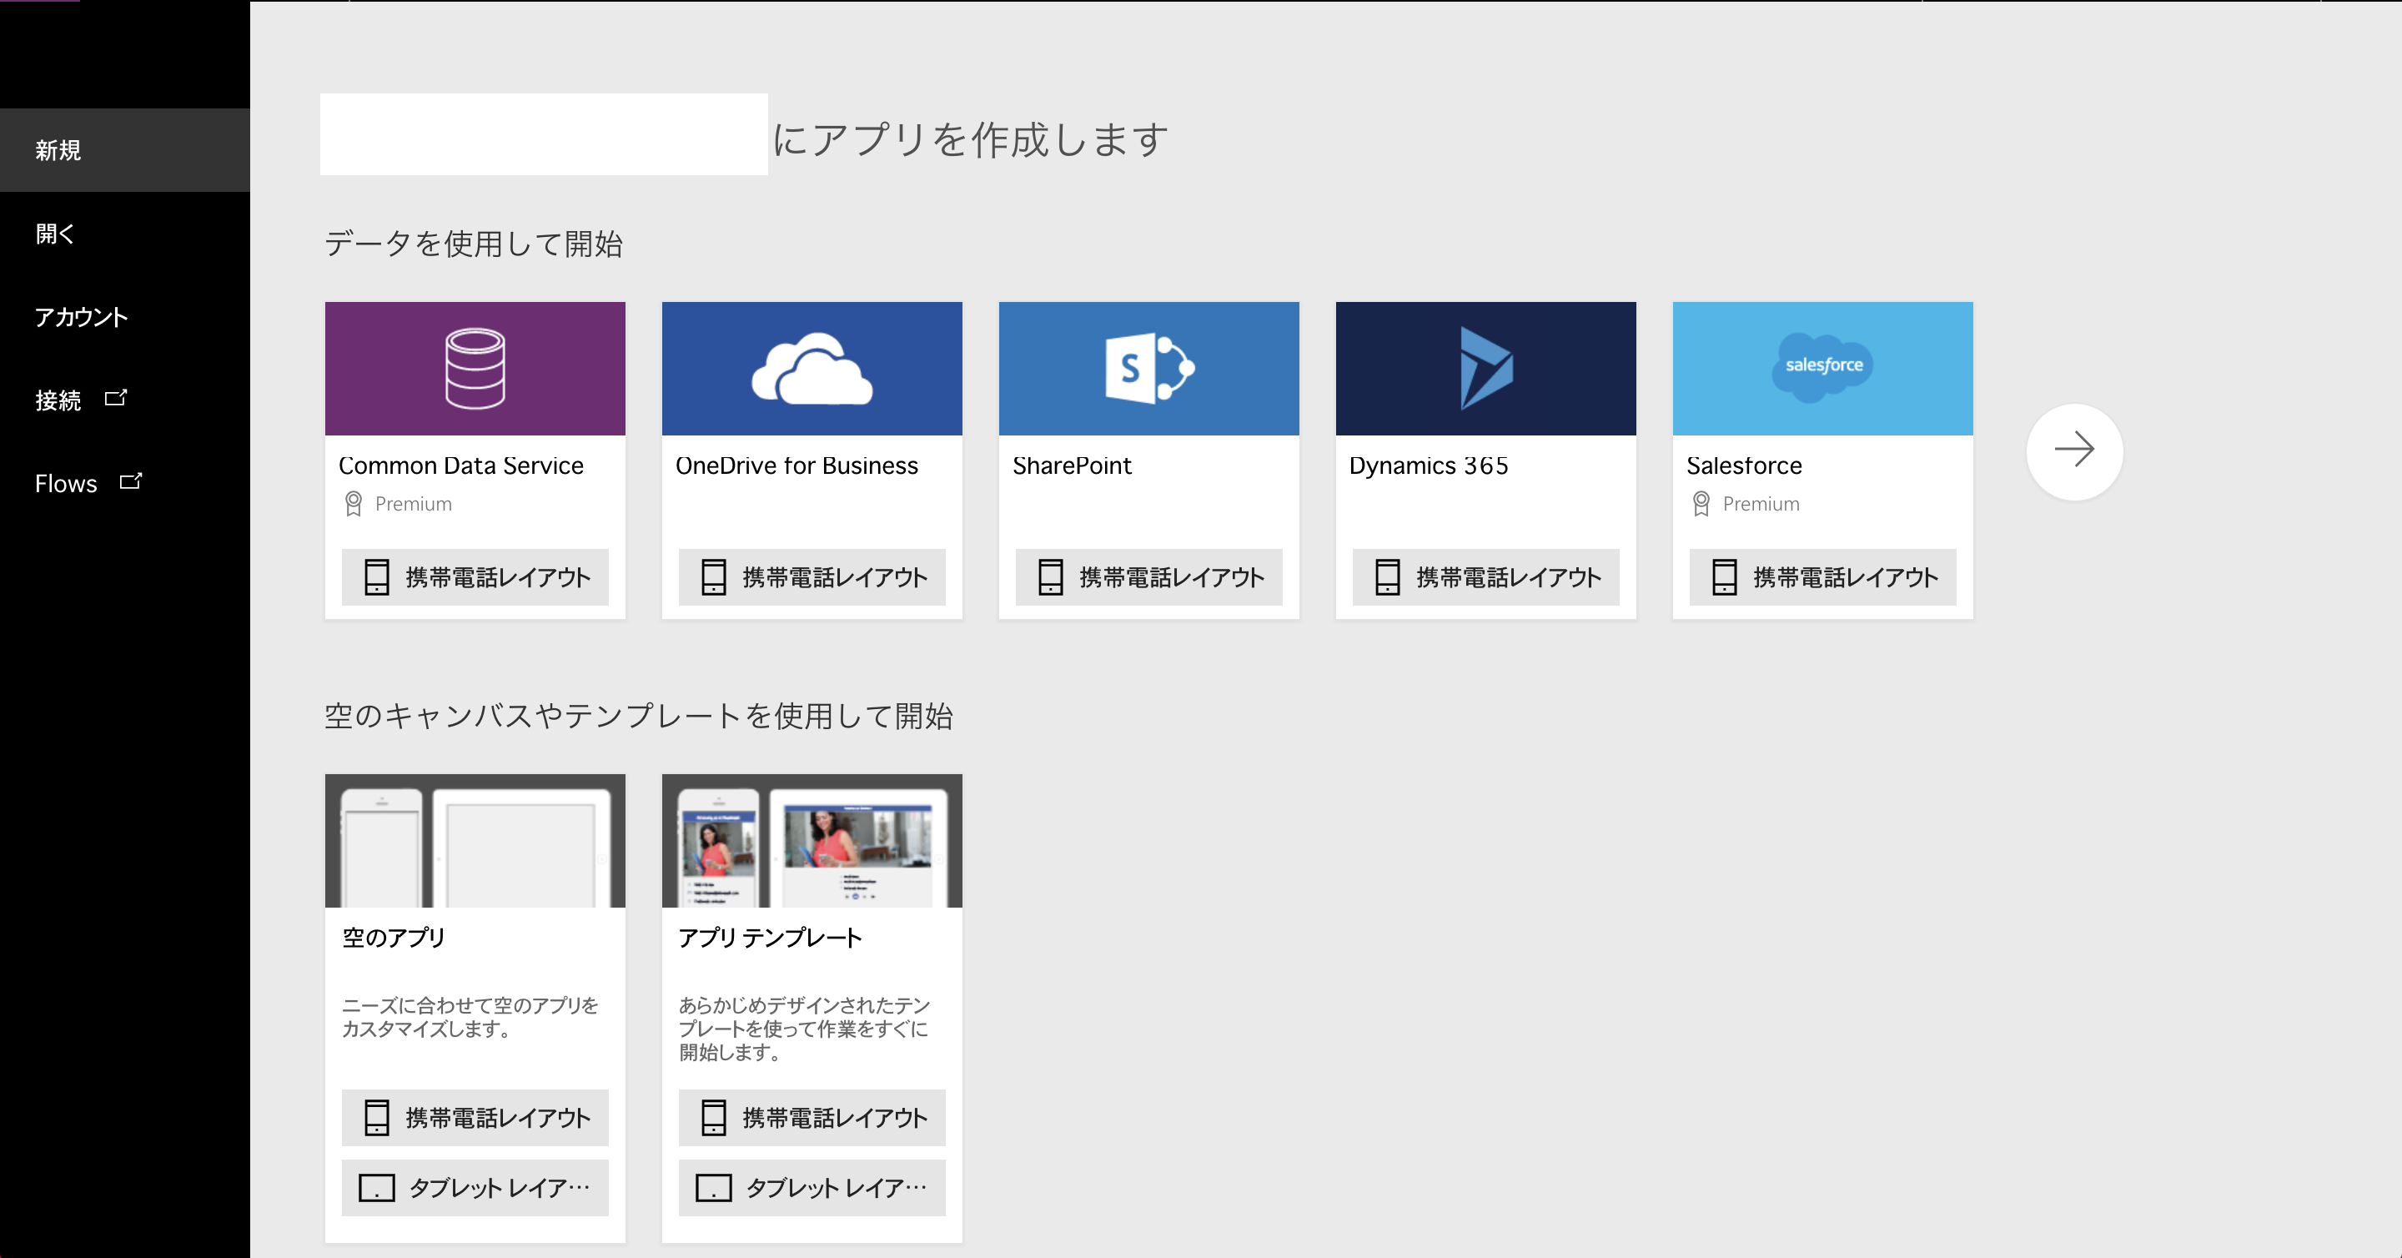Open the 開く menu item

125,233
